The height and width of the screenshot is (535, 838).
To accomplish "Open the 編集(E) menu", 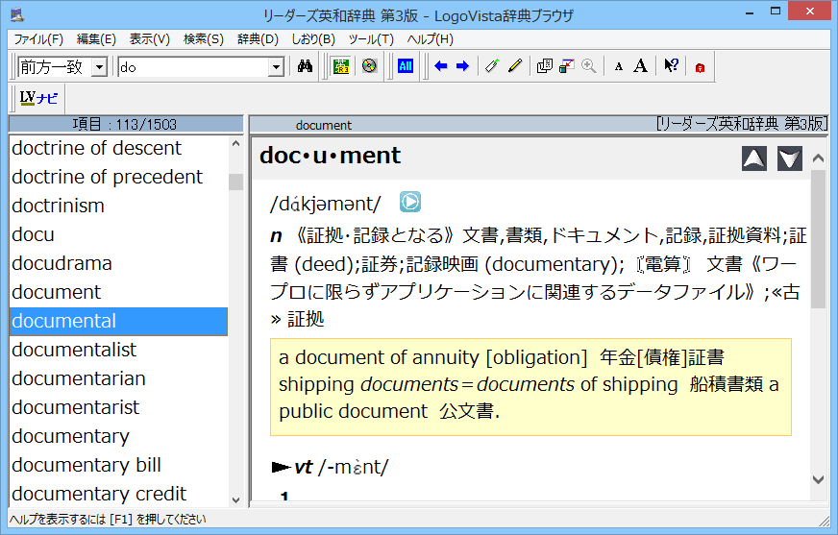I will [96, 39].
